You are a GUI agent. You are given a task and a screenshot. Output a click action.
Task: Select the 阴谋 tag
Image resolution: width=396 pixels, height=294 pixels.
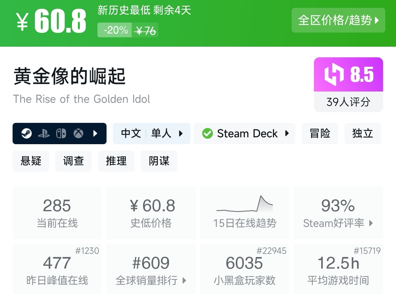tap(159, 161)
